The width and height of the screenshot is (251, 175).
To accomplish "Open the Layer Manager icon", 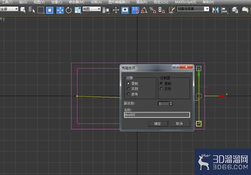I will (235, 10).
